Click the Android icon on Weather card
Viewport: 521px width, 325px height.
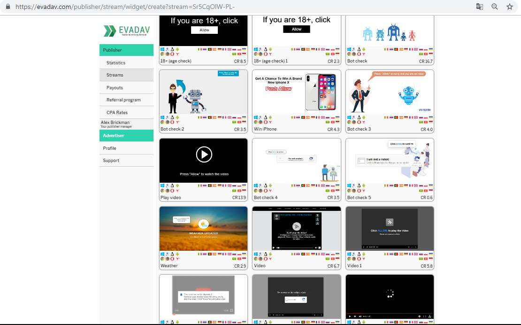(177, 254)
